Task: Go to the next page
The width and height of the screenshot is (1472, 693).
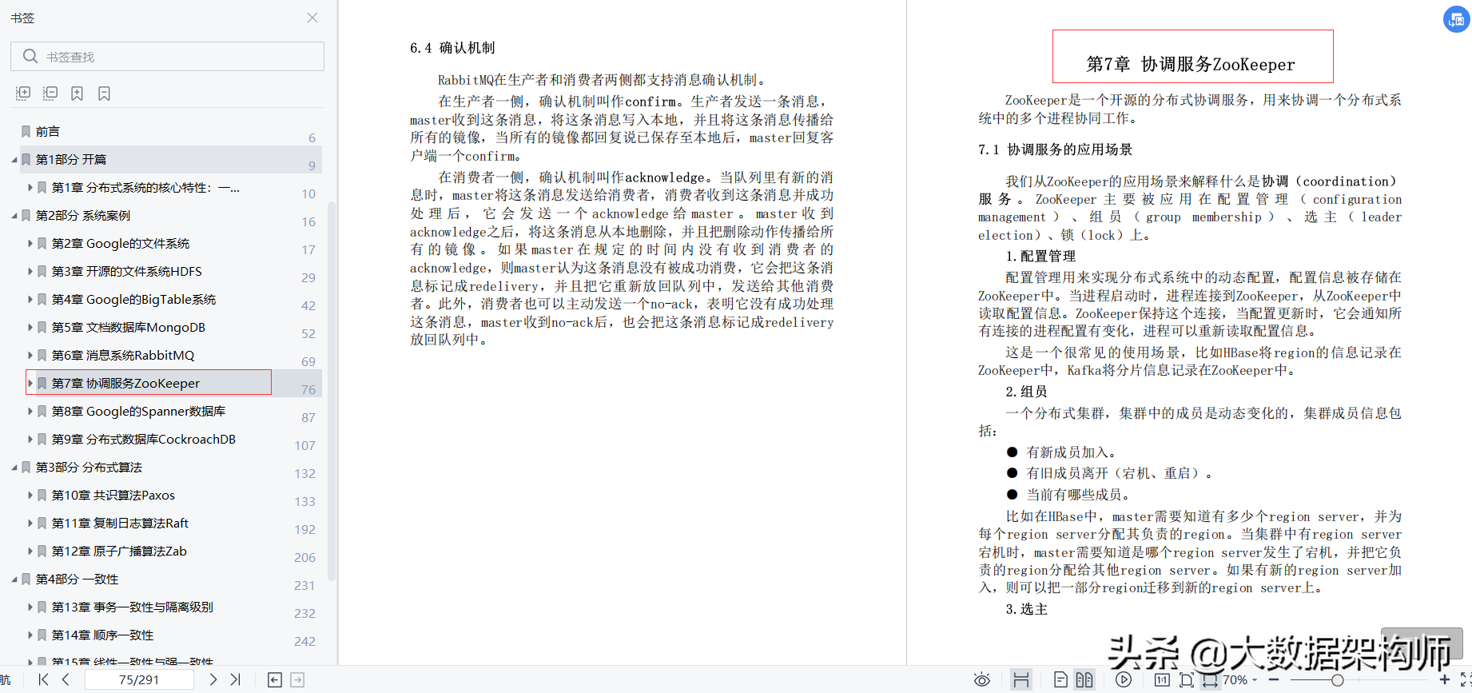Action: point(213,679)
